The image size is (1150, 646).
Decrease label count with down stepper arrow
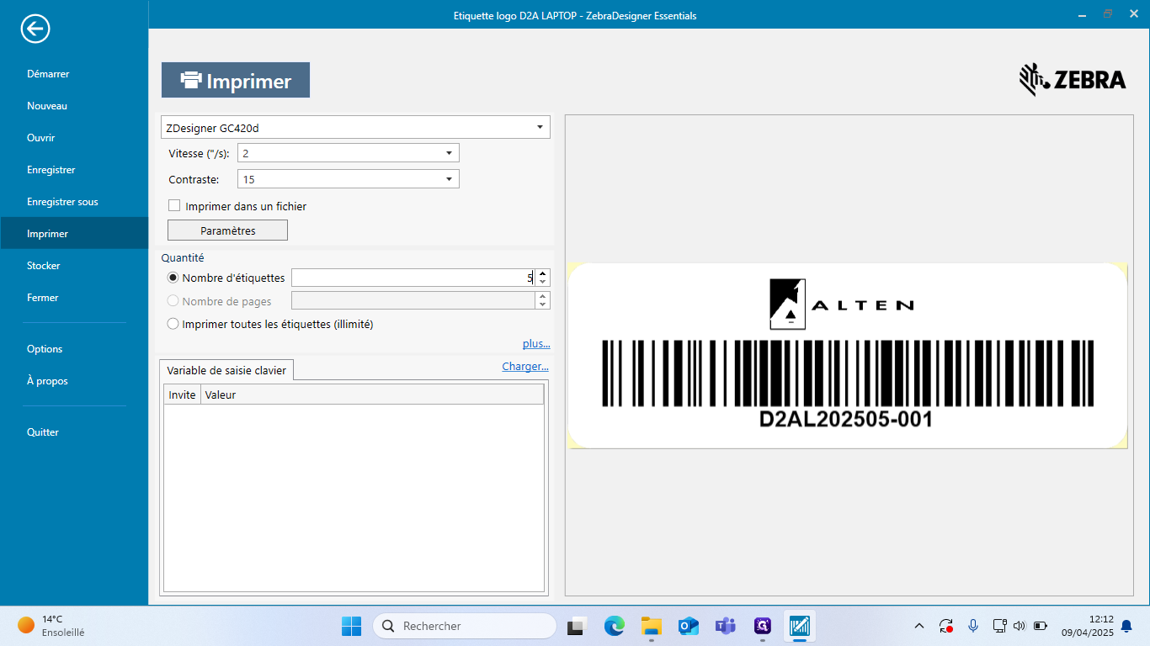coord(543,282)
